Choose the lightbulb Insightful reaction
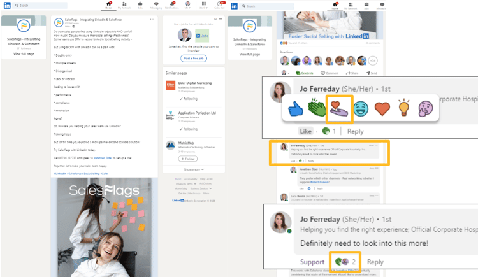Image resolution: width=478 pixels, height=277 pixels. (403, 108)
